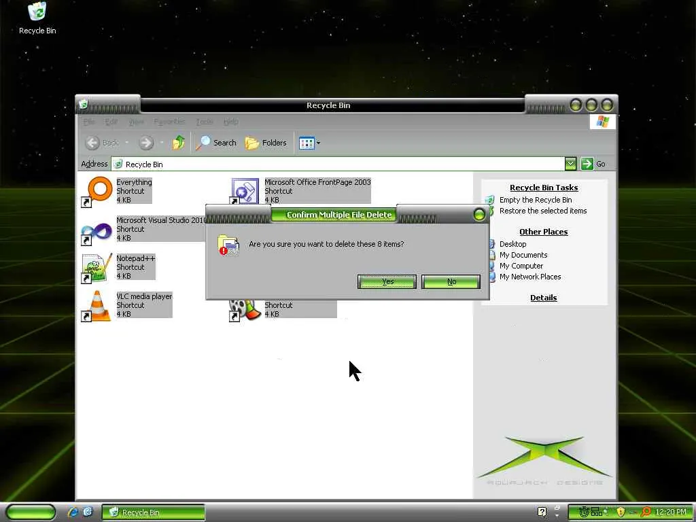696x522 pixels.
Task: Click the "Microsoft Visual Studio 2010" file name
Action: point(161,220)
